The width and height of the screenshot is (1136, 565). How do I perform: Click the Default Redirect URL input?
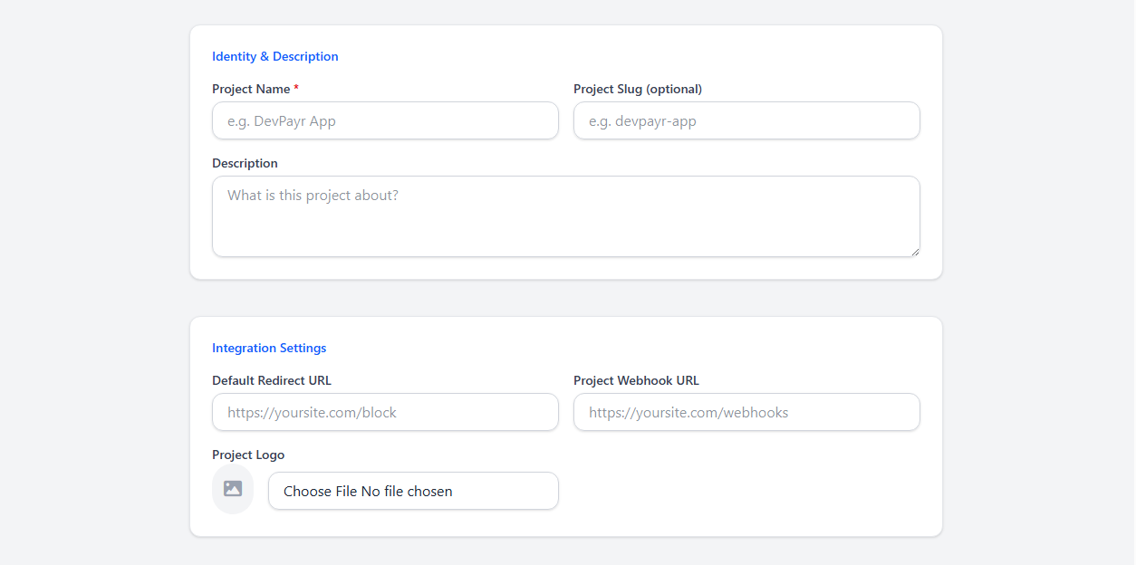tap(385, 412)
